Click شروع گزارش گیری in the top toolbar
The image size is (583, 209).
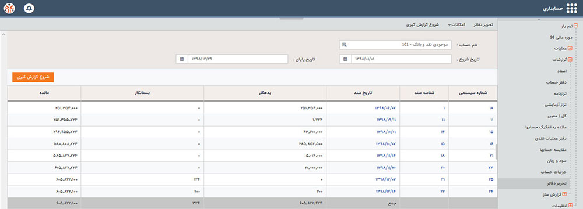pos(422,24)
